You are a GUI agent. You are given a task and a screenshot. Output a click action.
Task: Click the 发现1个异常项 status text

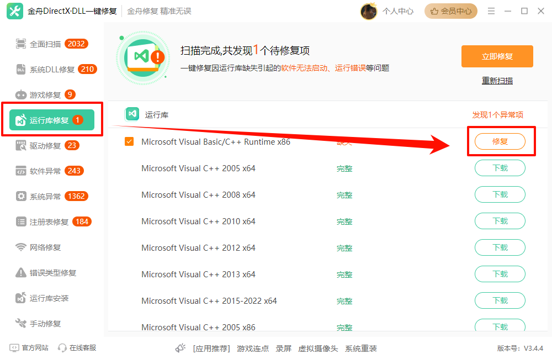[497, 115]
